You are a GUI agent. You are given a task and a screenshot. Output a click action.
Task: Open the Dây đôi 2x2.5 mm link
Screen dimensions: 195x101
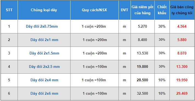[x=44, y=67]
